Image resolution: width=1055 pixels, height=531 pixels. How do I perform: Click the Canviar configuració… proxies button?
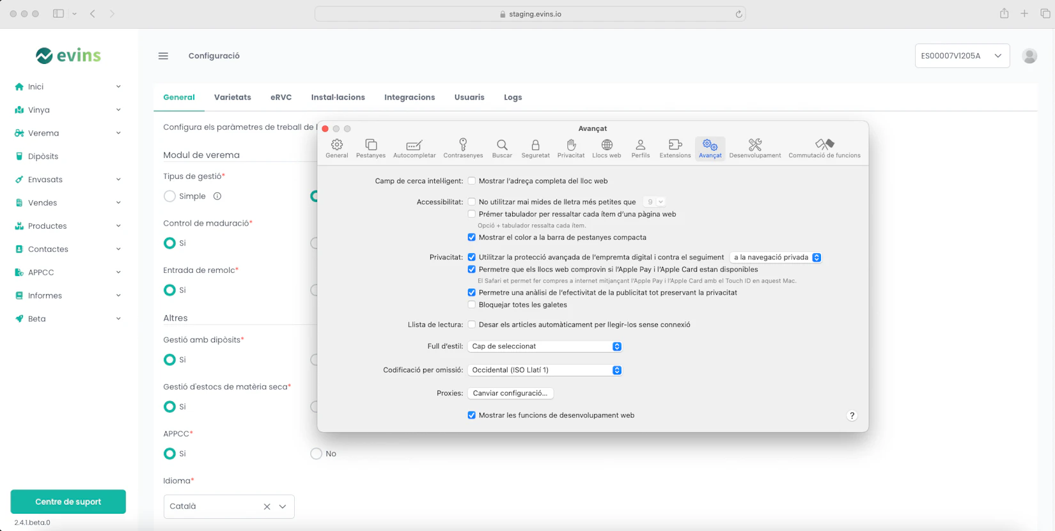(510, 394)
